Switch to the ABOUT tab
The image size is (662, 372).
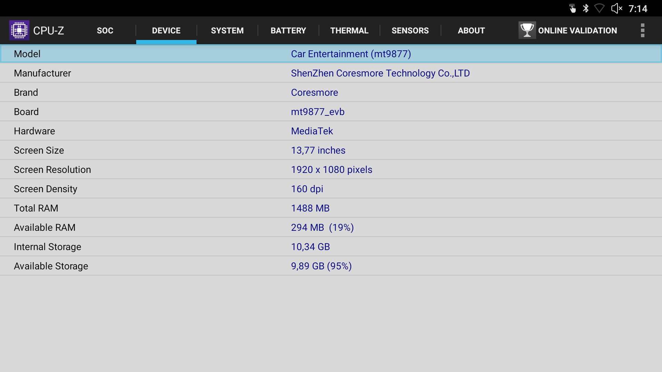(471, 31)
